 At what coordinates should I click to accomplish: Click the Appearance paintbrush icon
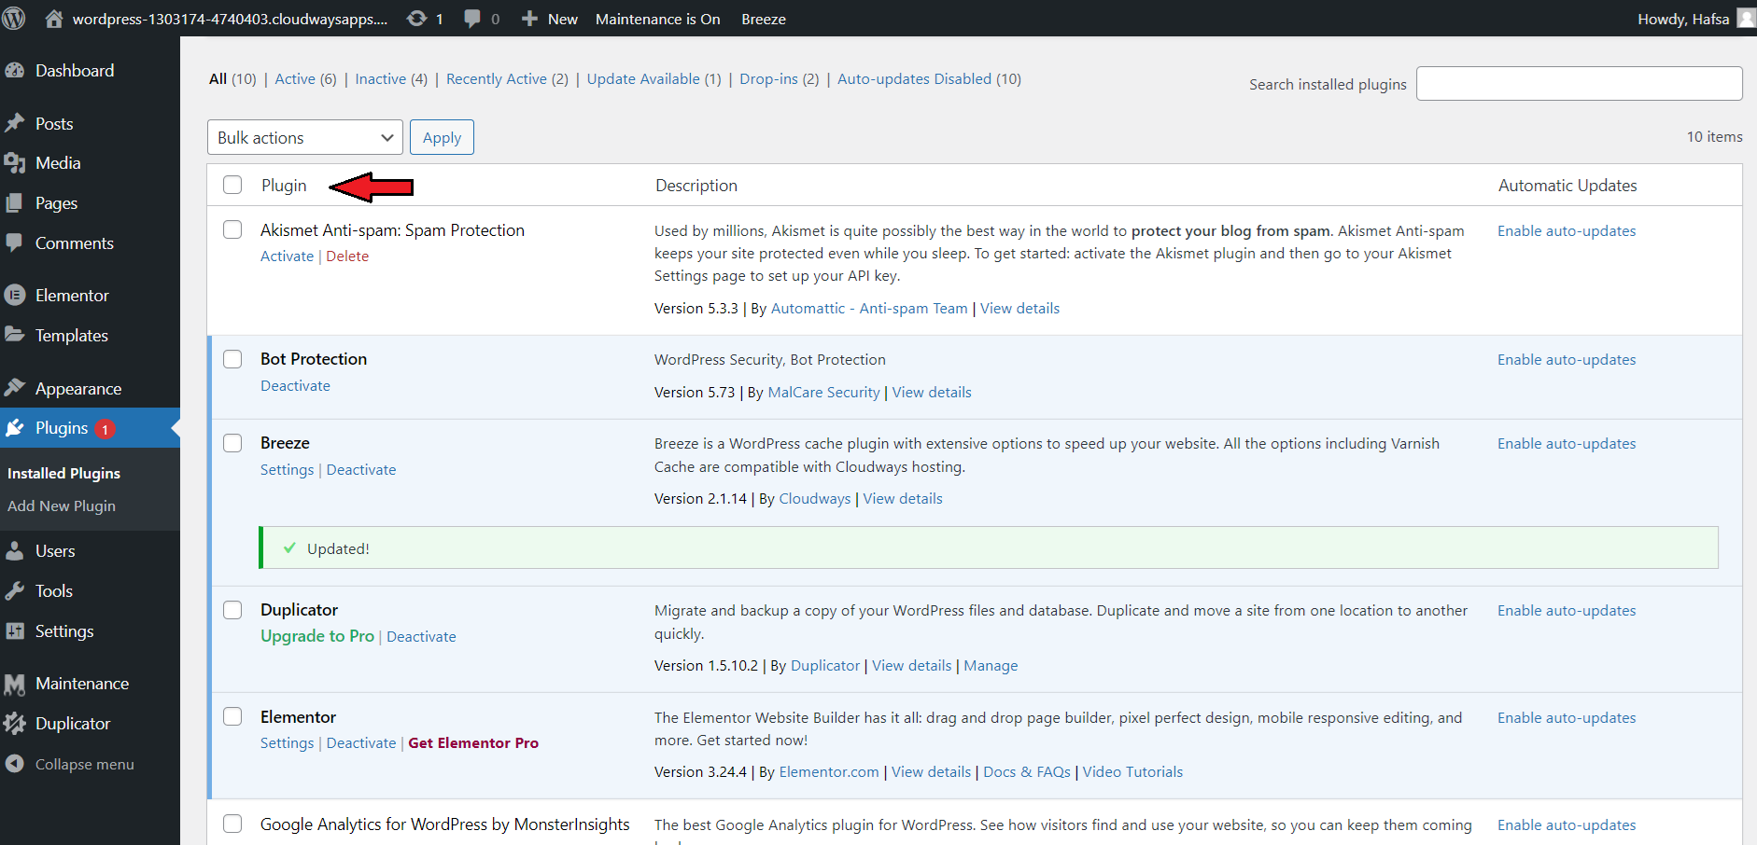tap(15, 388)
